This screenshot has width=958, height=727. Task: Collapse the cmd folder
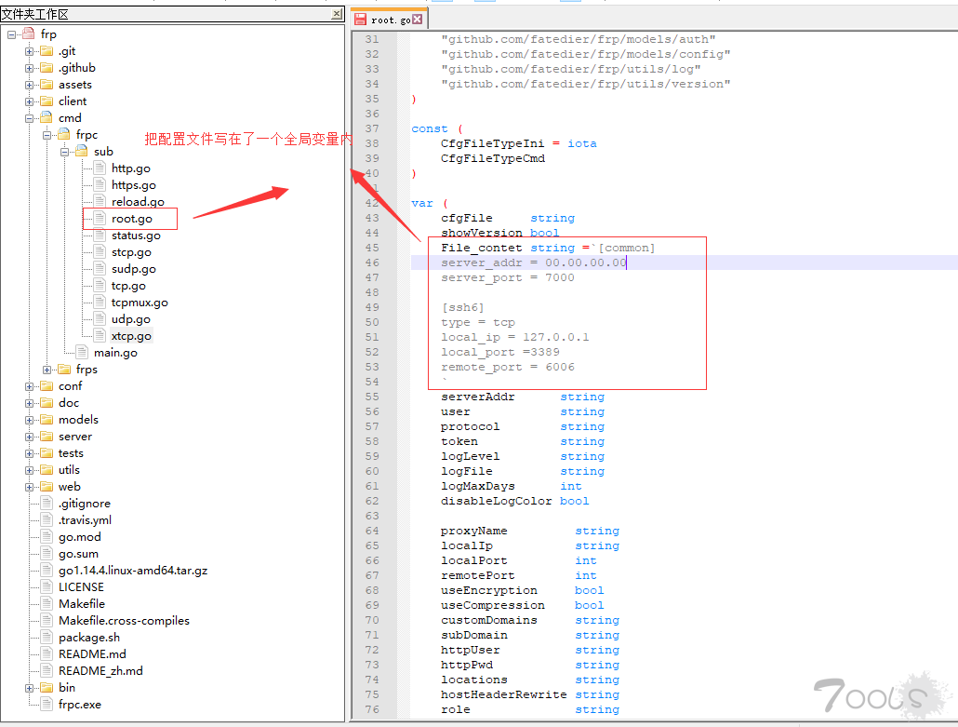pos(30,118)
